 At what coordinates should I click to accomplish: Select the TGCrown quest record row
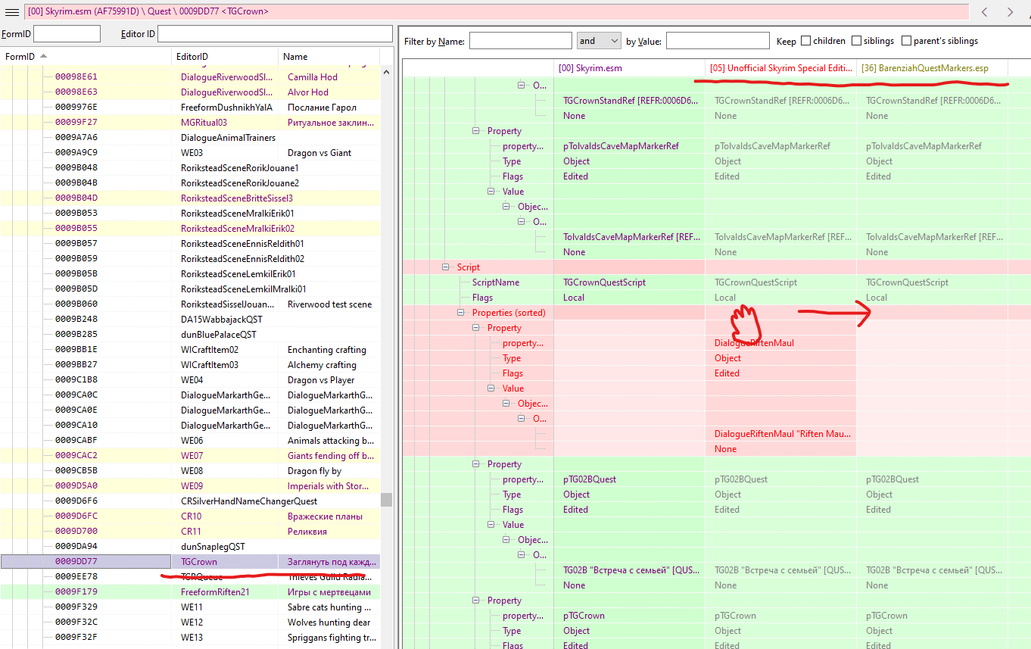click(190, 562)
